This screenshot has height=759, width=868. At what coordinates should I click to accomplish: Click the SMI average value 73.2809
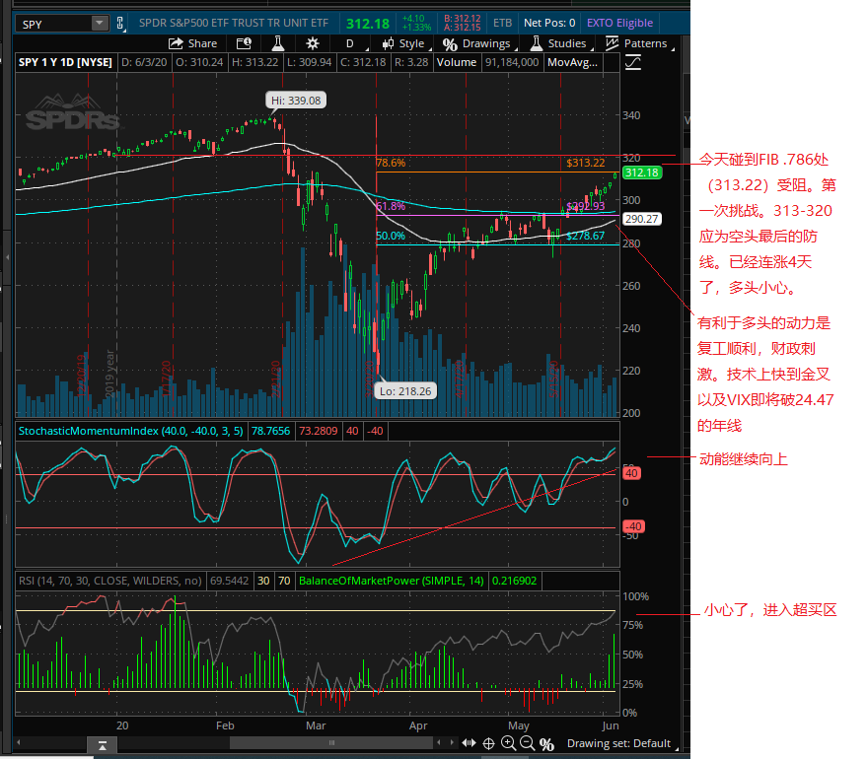(x=319, y=431)
